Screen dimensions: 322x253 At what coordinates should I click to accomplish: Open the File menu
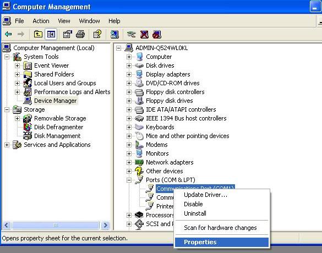(19, 21)
